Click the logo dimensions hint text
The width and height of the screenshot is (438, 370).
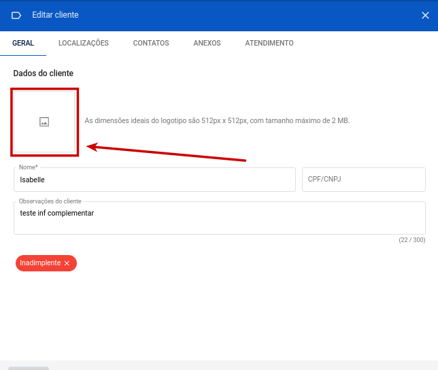coord(217,120)
